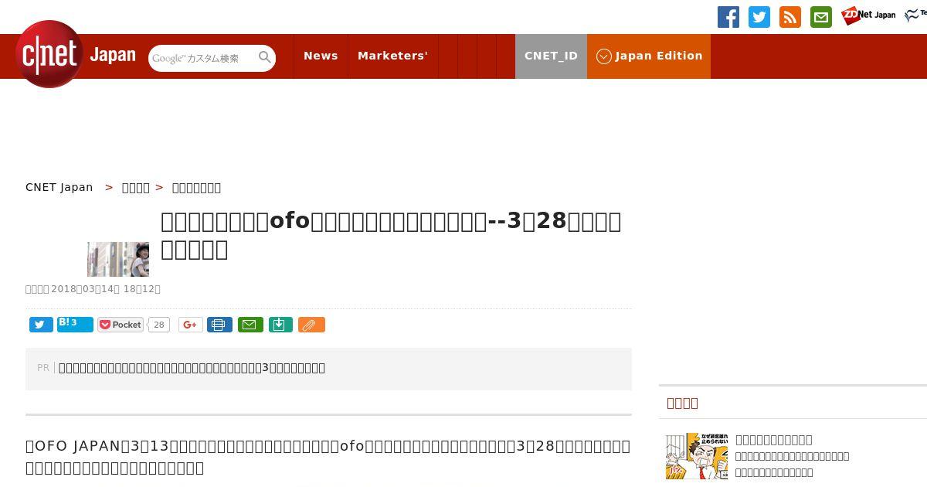Open the PR sponsored link text
Screen dimensions: 927x487
tap(192, 368)
